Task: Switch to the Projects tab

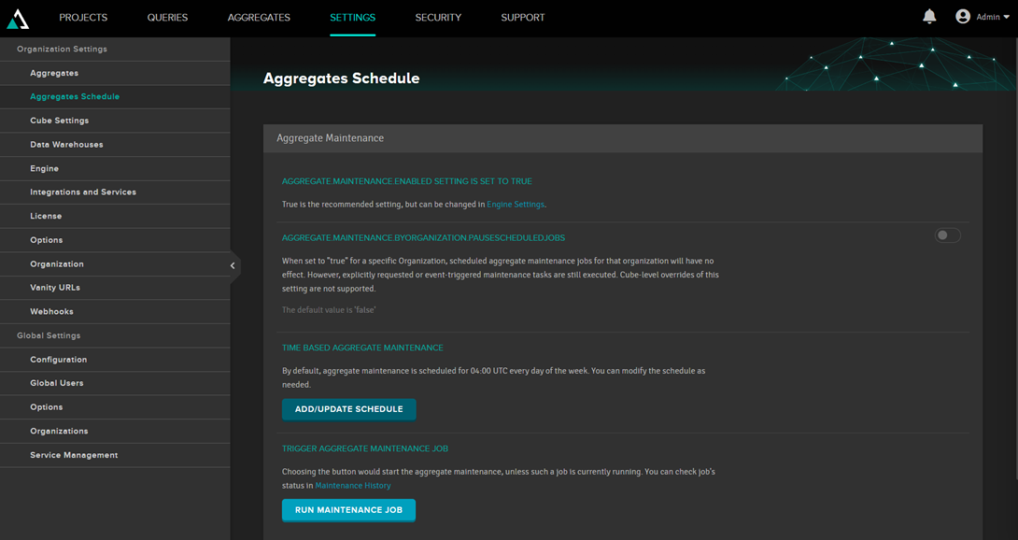Action: (x=83, y=18)
